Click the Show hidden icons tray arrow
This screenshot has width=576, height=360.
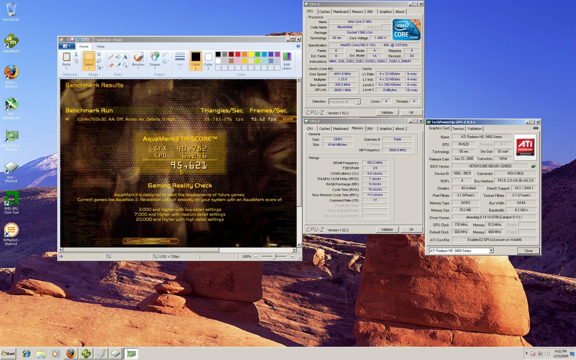pos(527,354)
